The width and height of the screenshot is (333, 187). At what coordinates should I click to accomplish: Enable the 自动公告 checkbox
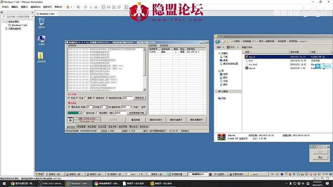point(84,113)
